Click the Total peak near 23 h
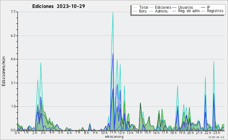 [x=214, y=61]
